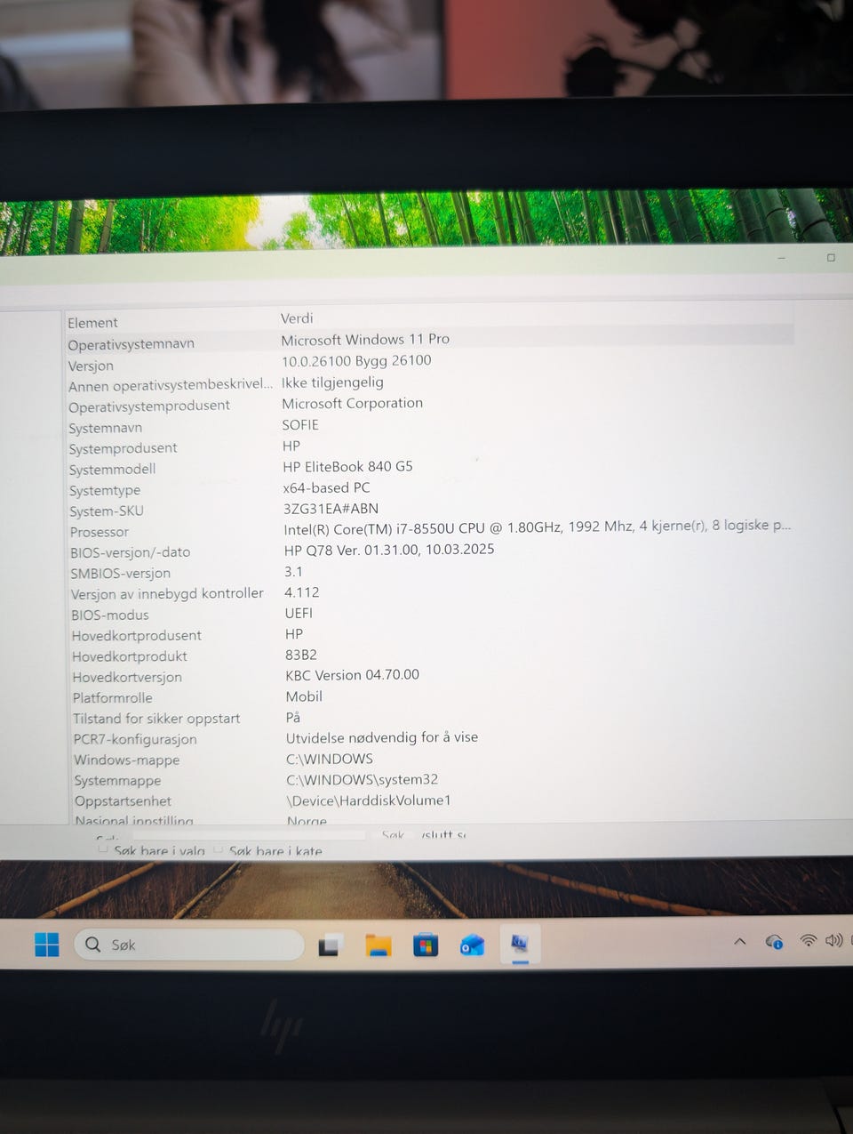This screenshot has height=1134, width=853.
Task: Select the Prosessor row
Action: tap(430, 530)
